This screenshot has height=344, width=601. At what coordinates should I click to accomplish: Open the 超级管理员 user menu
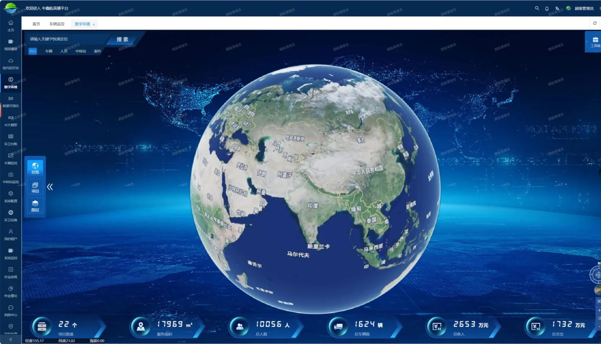(584, 8)
